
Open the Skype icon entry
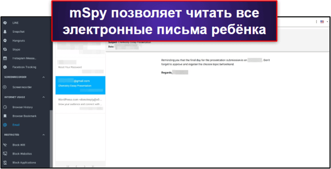coord(5,49)
